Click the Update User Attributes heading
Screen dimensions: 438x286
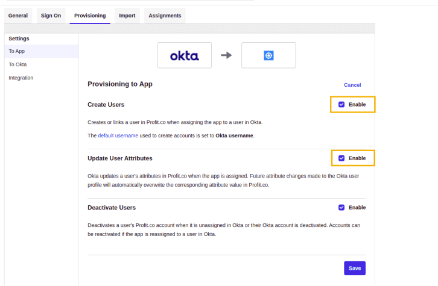(120, 158)
